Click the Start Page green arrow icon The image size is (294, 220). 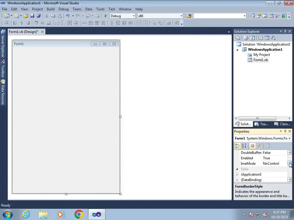(284, 16)
